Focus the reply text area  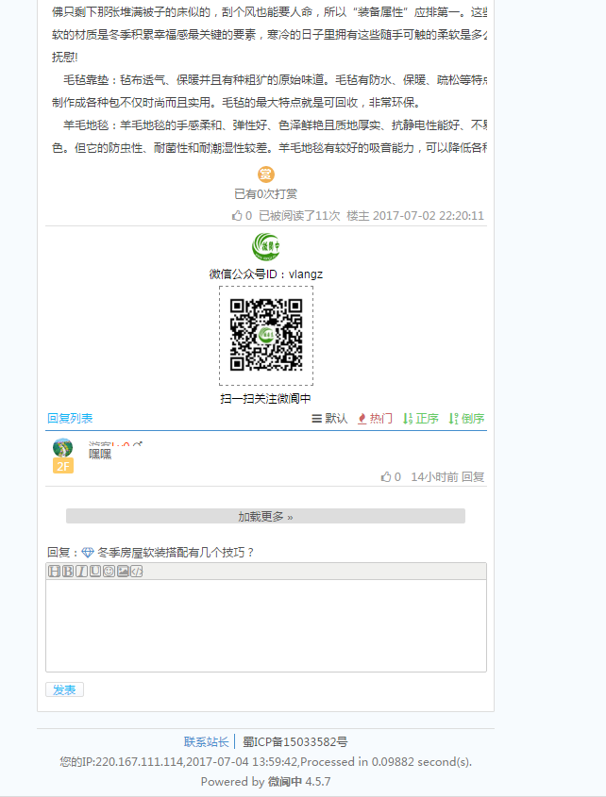click(x=266, y=625)
